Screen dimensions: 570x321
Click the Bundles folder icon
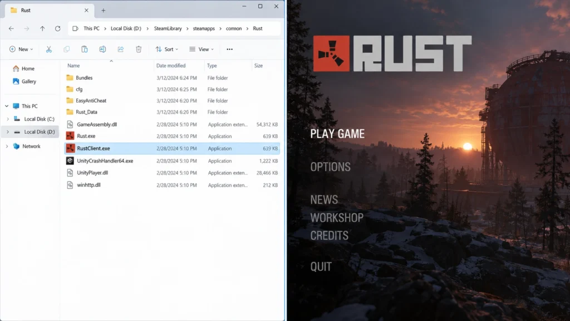[70, 77]
